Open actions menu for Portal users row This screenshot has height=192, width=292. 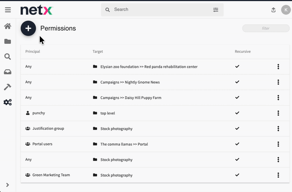278,144
